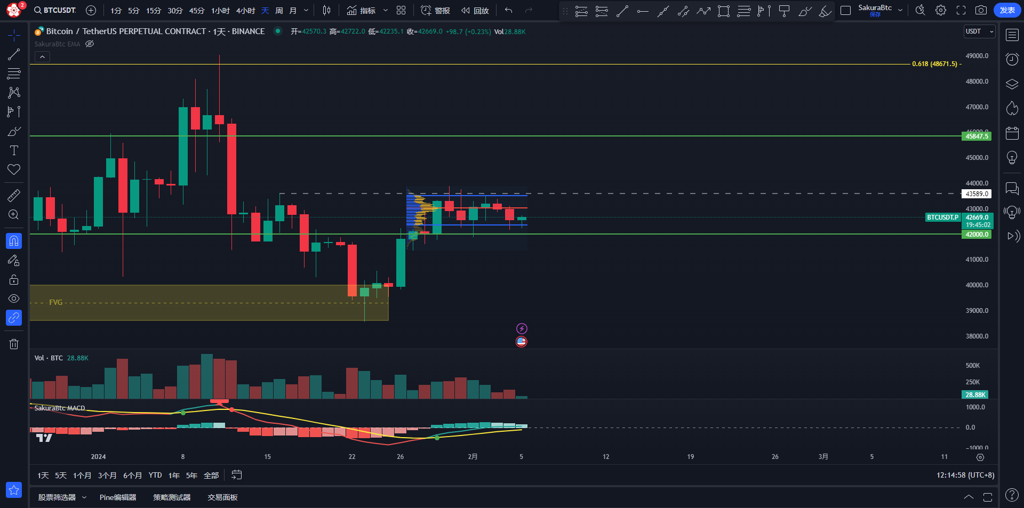1024x508 pixels.
Task: Switch to the 15 minute interval
Action: [154, 11]
